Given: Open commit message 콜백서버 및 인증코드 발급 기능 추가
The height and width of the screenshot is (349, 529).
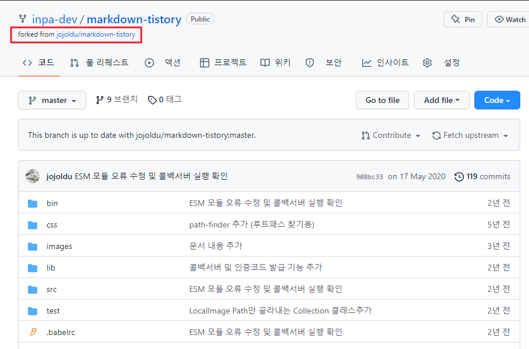Looking at the screenshot, I should (256, 268).
